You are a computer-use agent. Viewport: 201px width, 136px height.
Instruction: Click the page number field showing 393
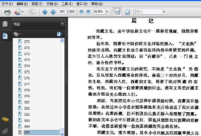tap(62, 12)
